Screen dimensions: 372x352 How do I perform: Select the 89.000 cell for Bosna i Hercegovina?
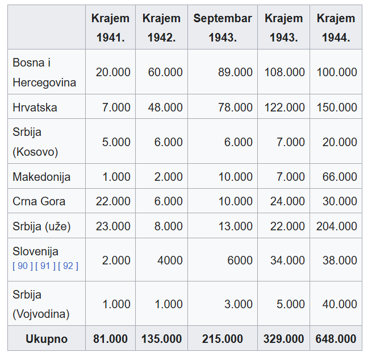(235, 72)
